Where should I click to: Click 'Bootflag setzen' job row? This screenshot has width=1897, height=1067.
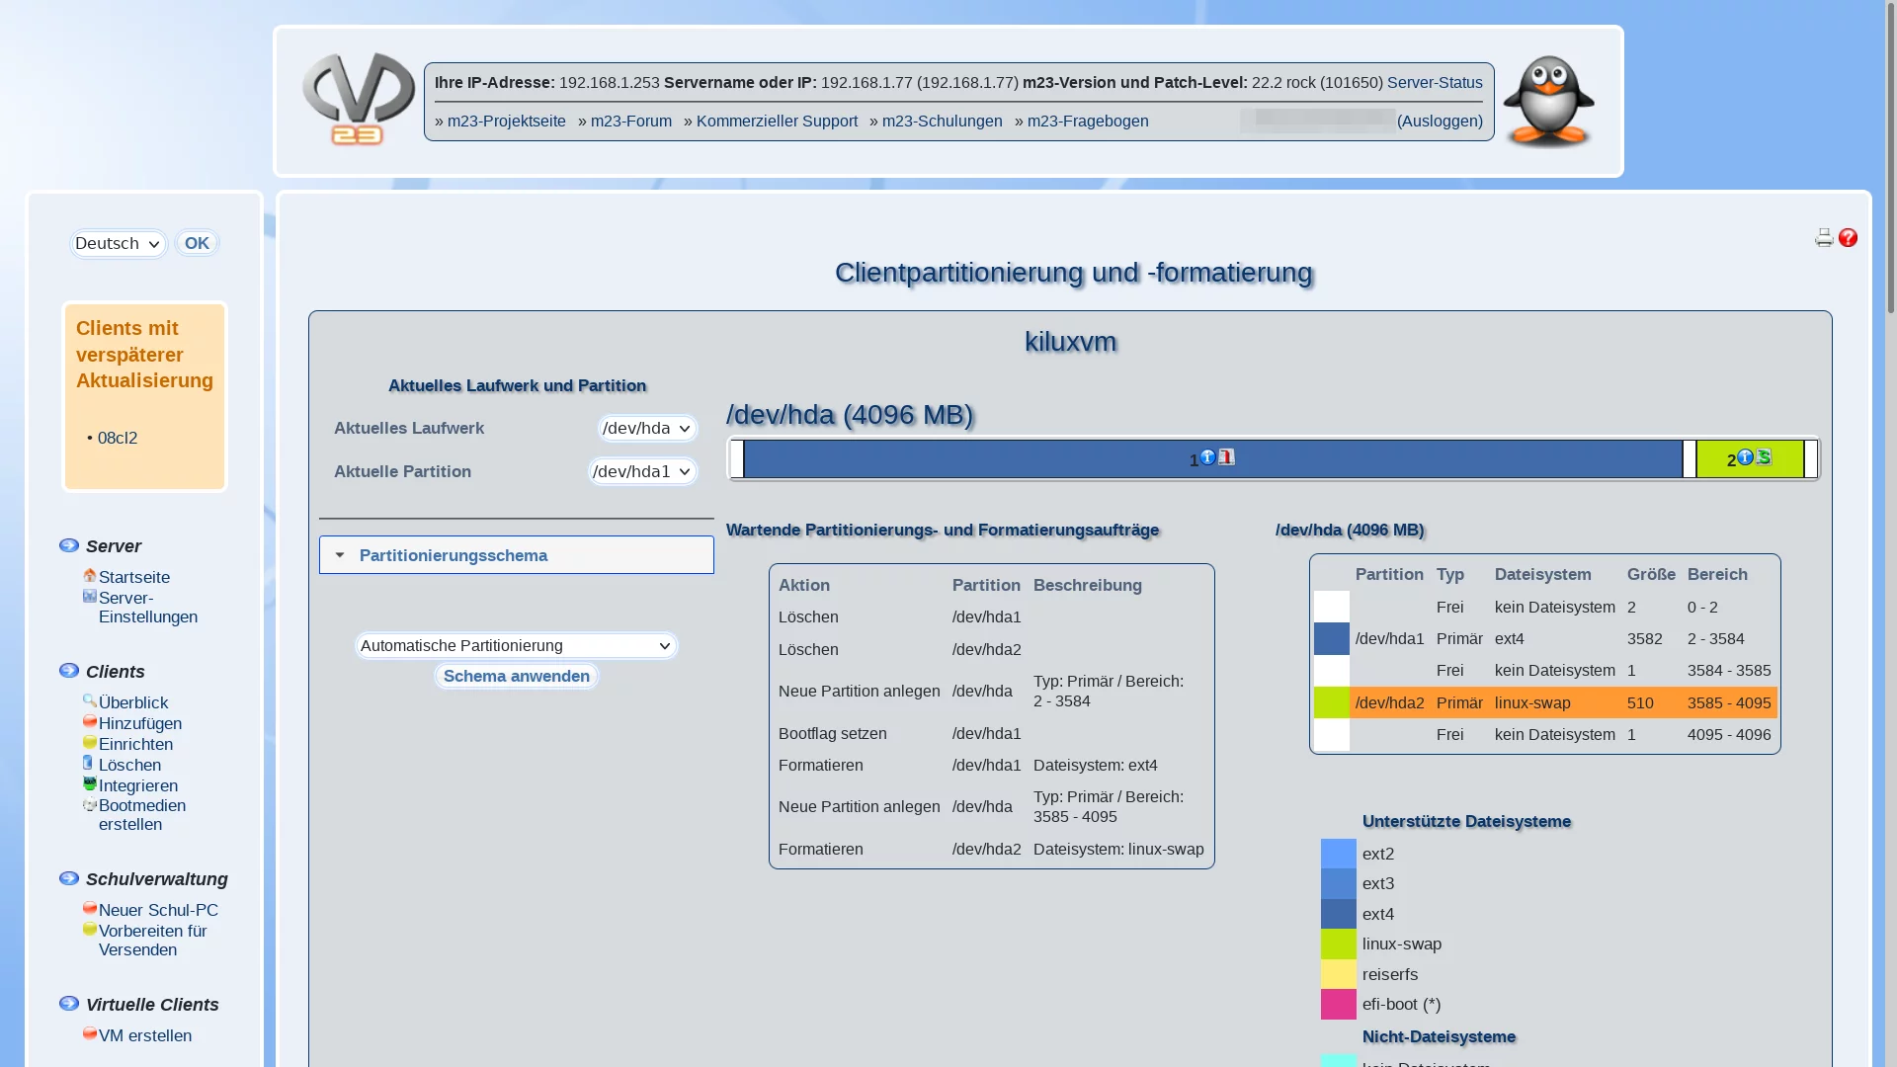(992, 734)
